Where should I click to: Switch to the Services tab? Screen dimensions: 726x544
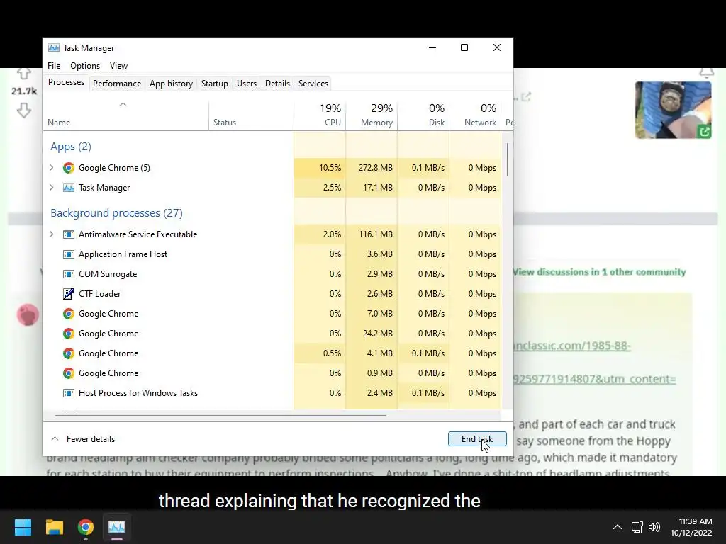coord(313,84)
